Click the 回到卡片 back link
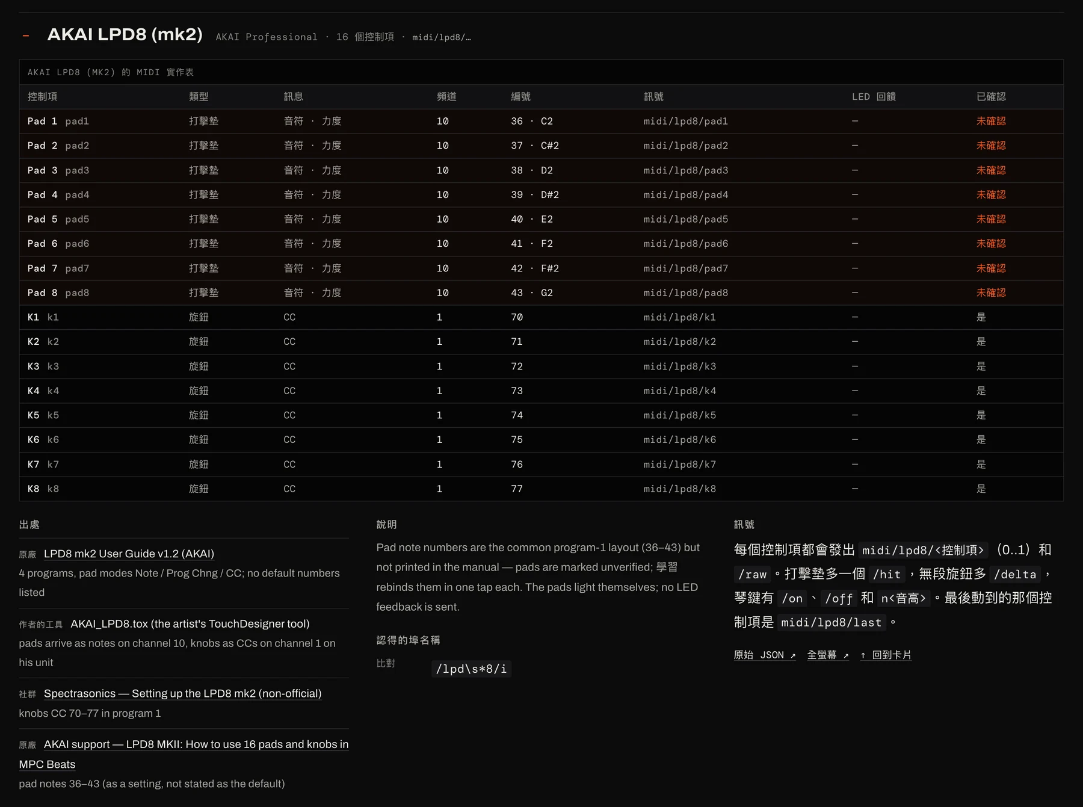Viewport: 1083px width, 807px height. (x=886, y=655)
